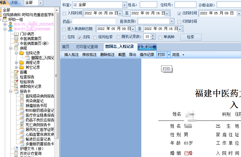
Task: Toggle the 入院时间 checkbox
Action: click(64, 13)
